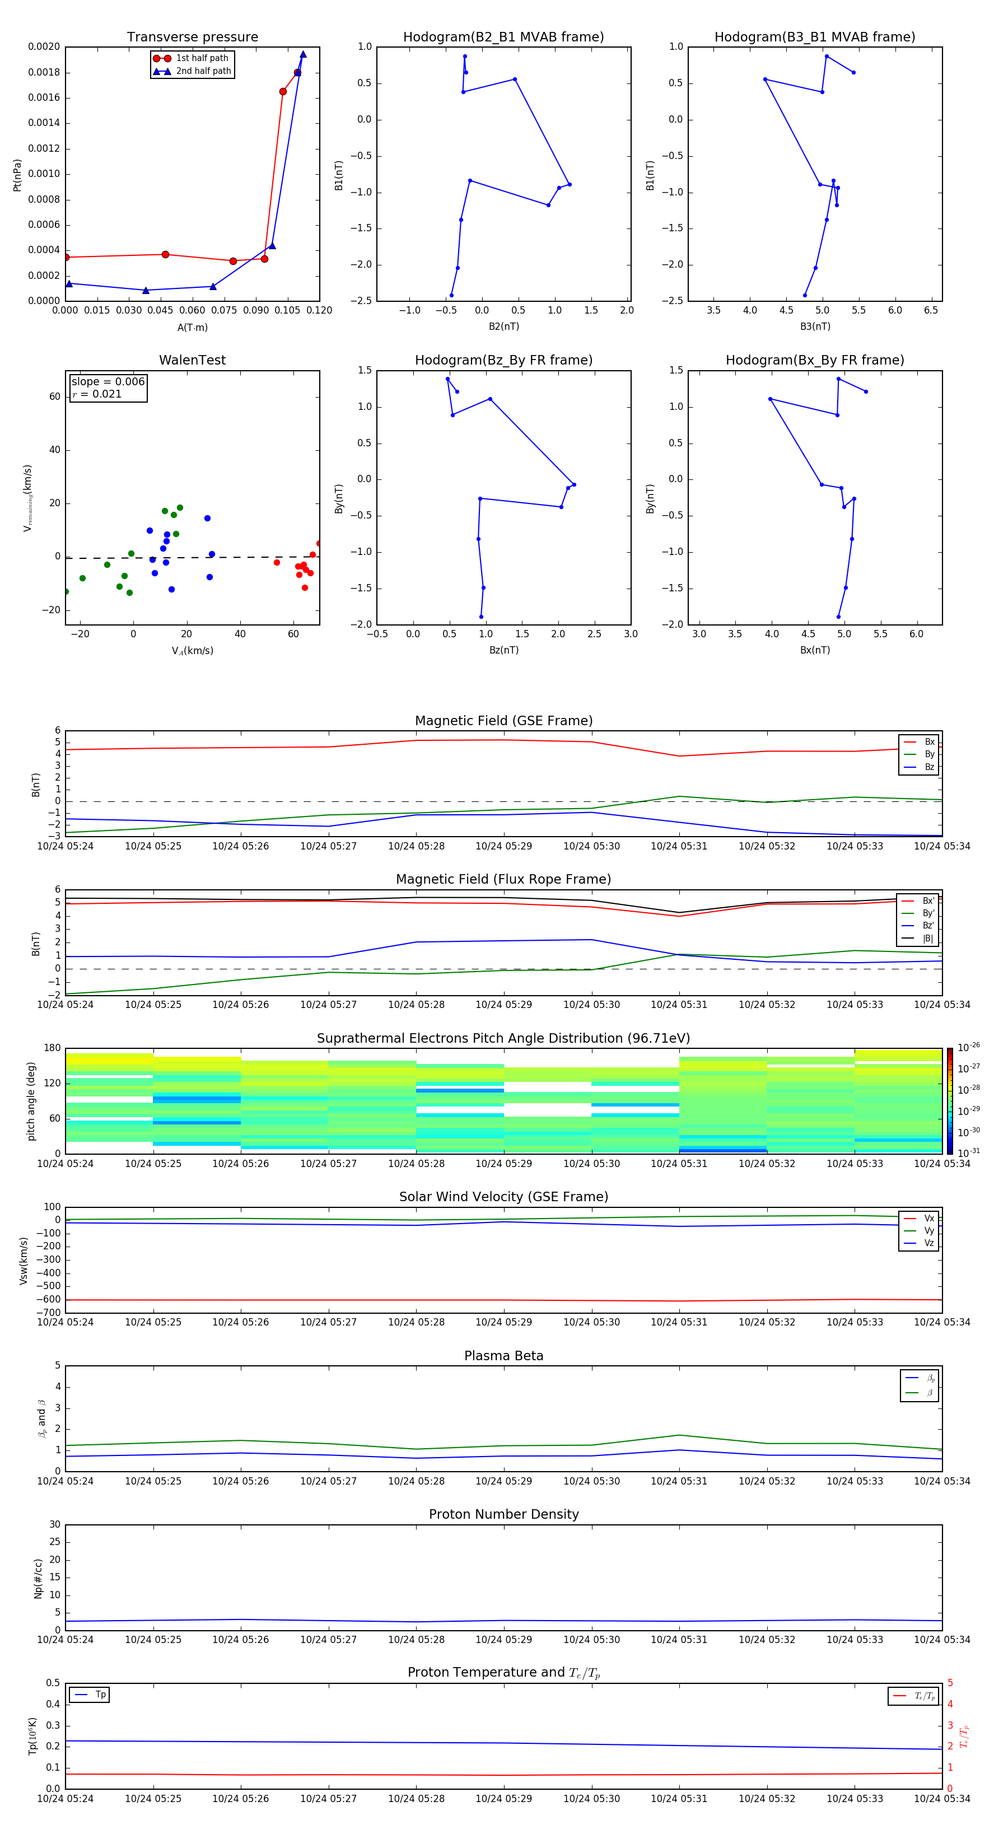This screenshot has height=1848, width=1008.
Task: Click the topmost blue triangle in Transverse pressure
Action: click(303, 54)
